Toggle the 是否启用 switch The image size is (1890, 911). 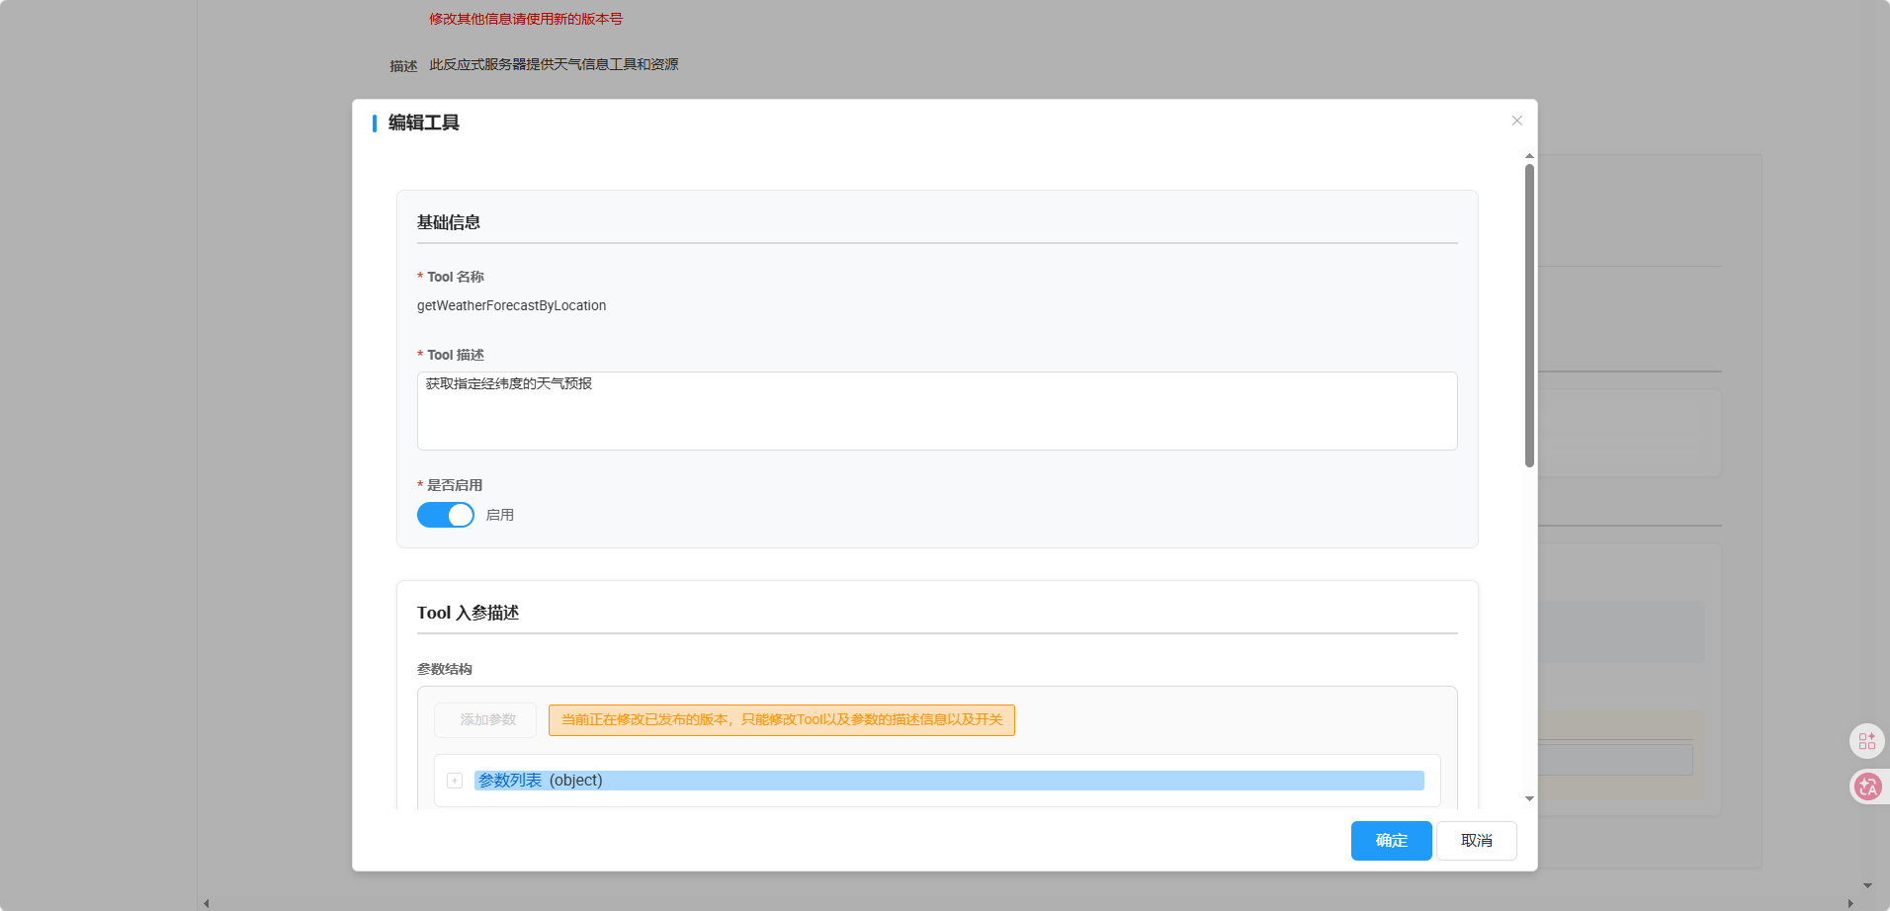click(446, 515)
